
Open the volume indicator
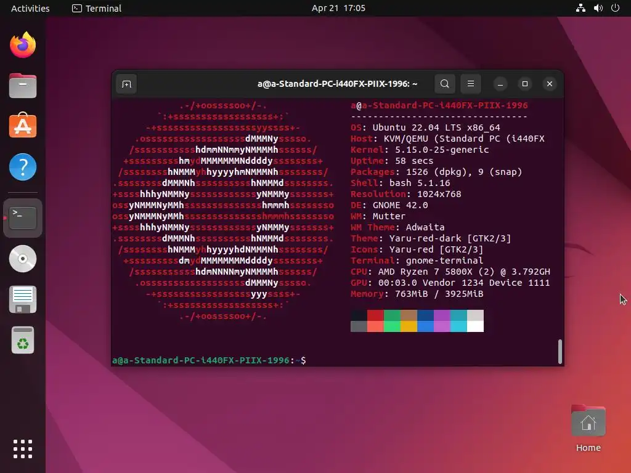598,8
